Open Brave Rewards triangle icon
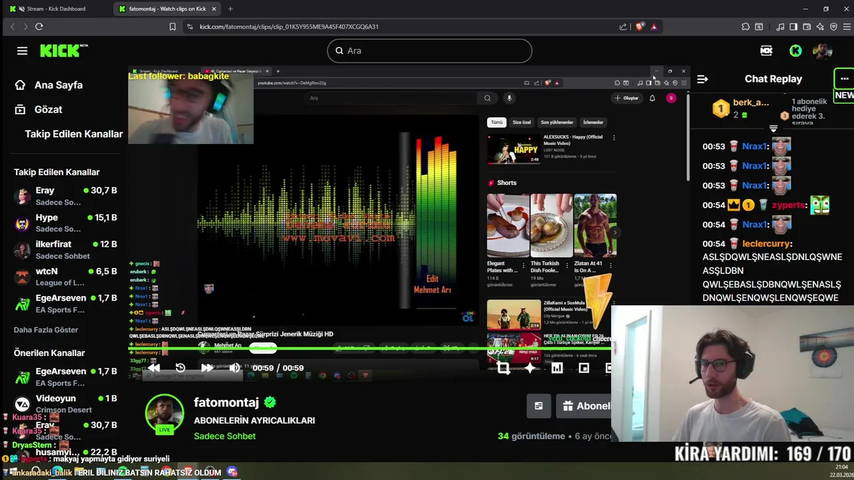The image size is (854, 480). (654, 27)
